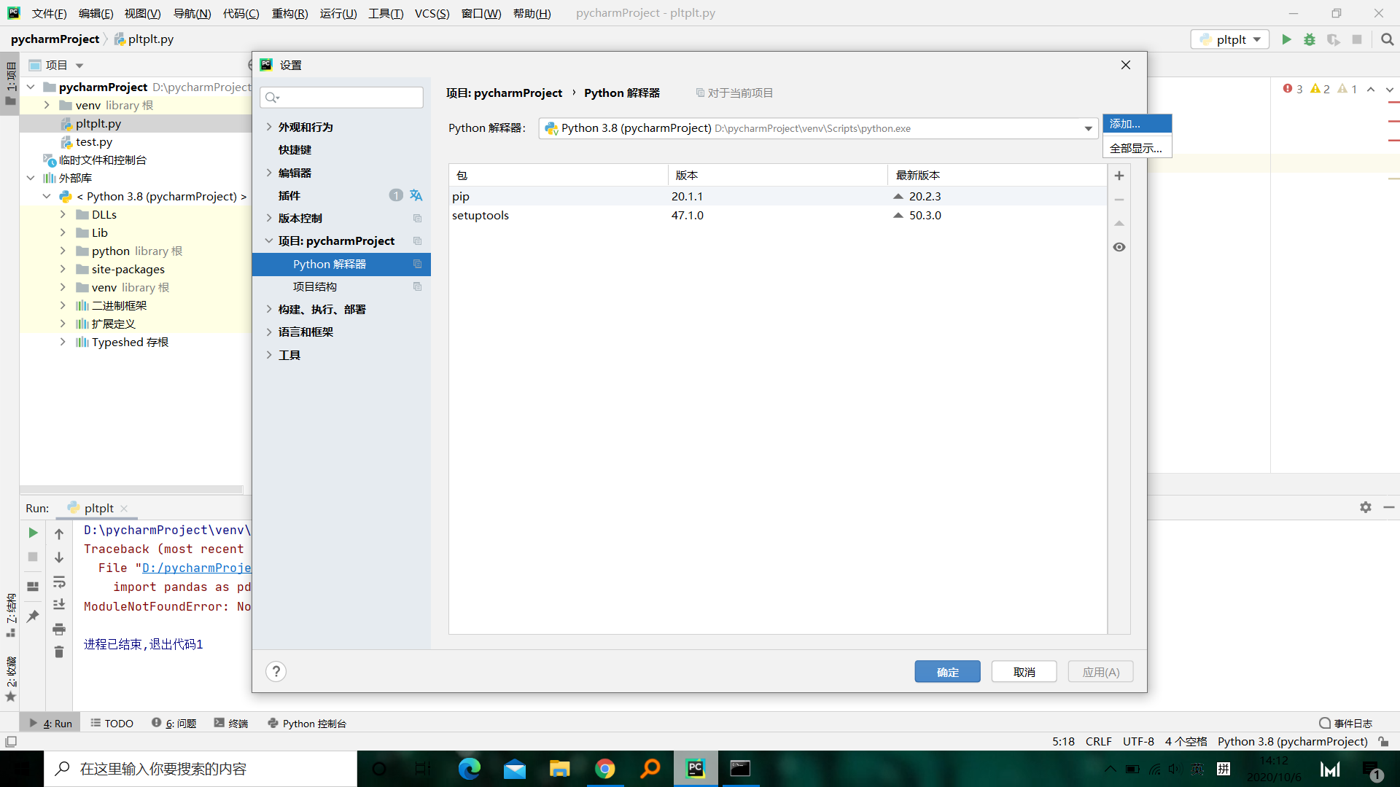Open the VCS(S) menu
The width and height of the screenshot is (1400, 787).
click(x=432, y=14)
